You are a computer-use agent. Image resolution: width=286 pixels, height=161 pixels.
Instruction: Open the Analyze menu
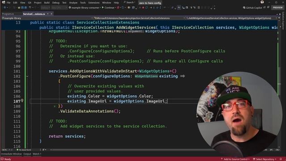click(73, 3)
